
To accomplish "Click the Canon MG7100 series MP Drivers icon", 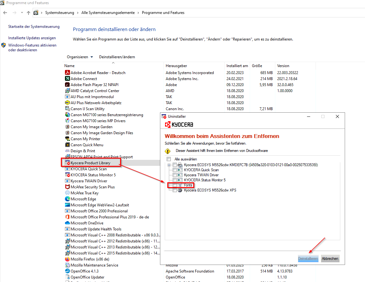I will (67, 121).
